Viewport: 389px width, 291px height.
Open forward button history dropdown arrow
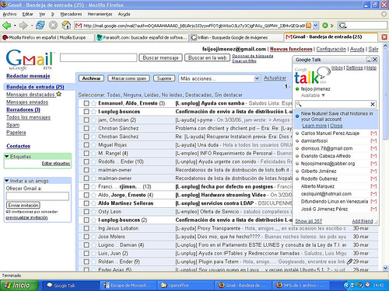[32, 26]
